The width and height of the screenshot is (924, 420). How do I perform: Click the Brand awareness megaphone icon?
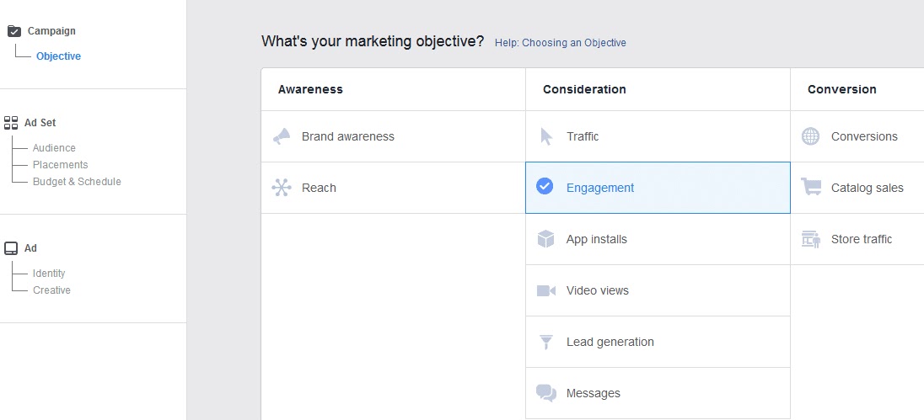coord(282,136)
